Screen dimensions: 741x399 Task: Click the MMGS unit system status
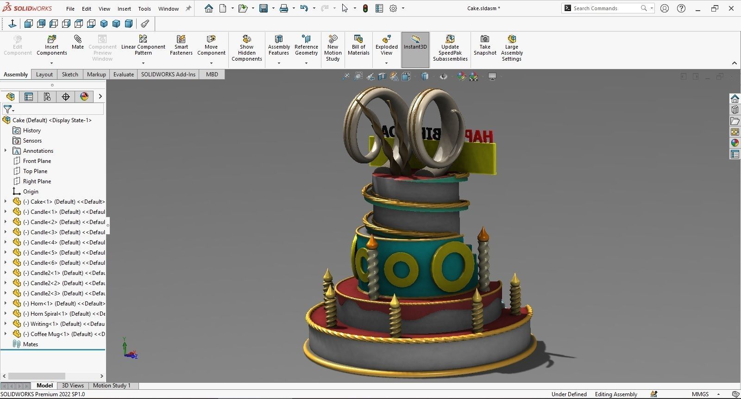pyautogui.click(x=700, y=394)
